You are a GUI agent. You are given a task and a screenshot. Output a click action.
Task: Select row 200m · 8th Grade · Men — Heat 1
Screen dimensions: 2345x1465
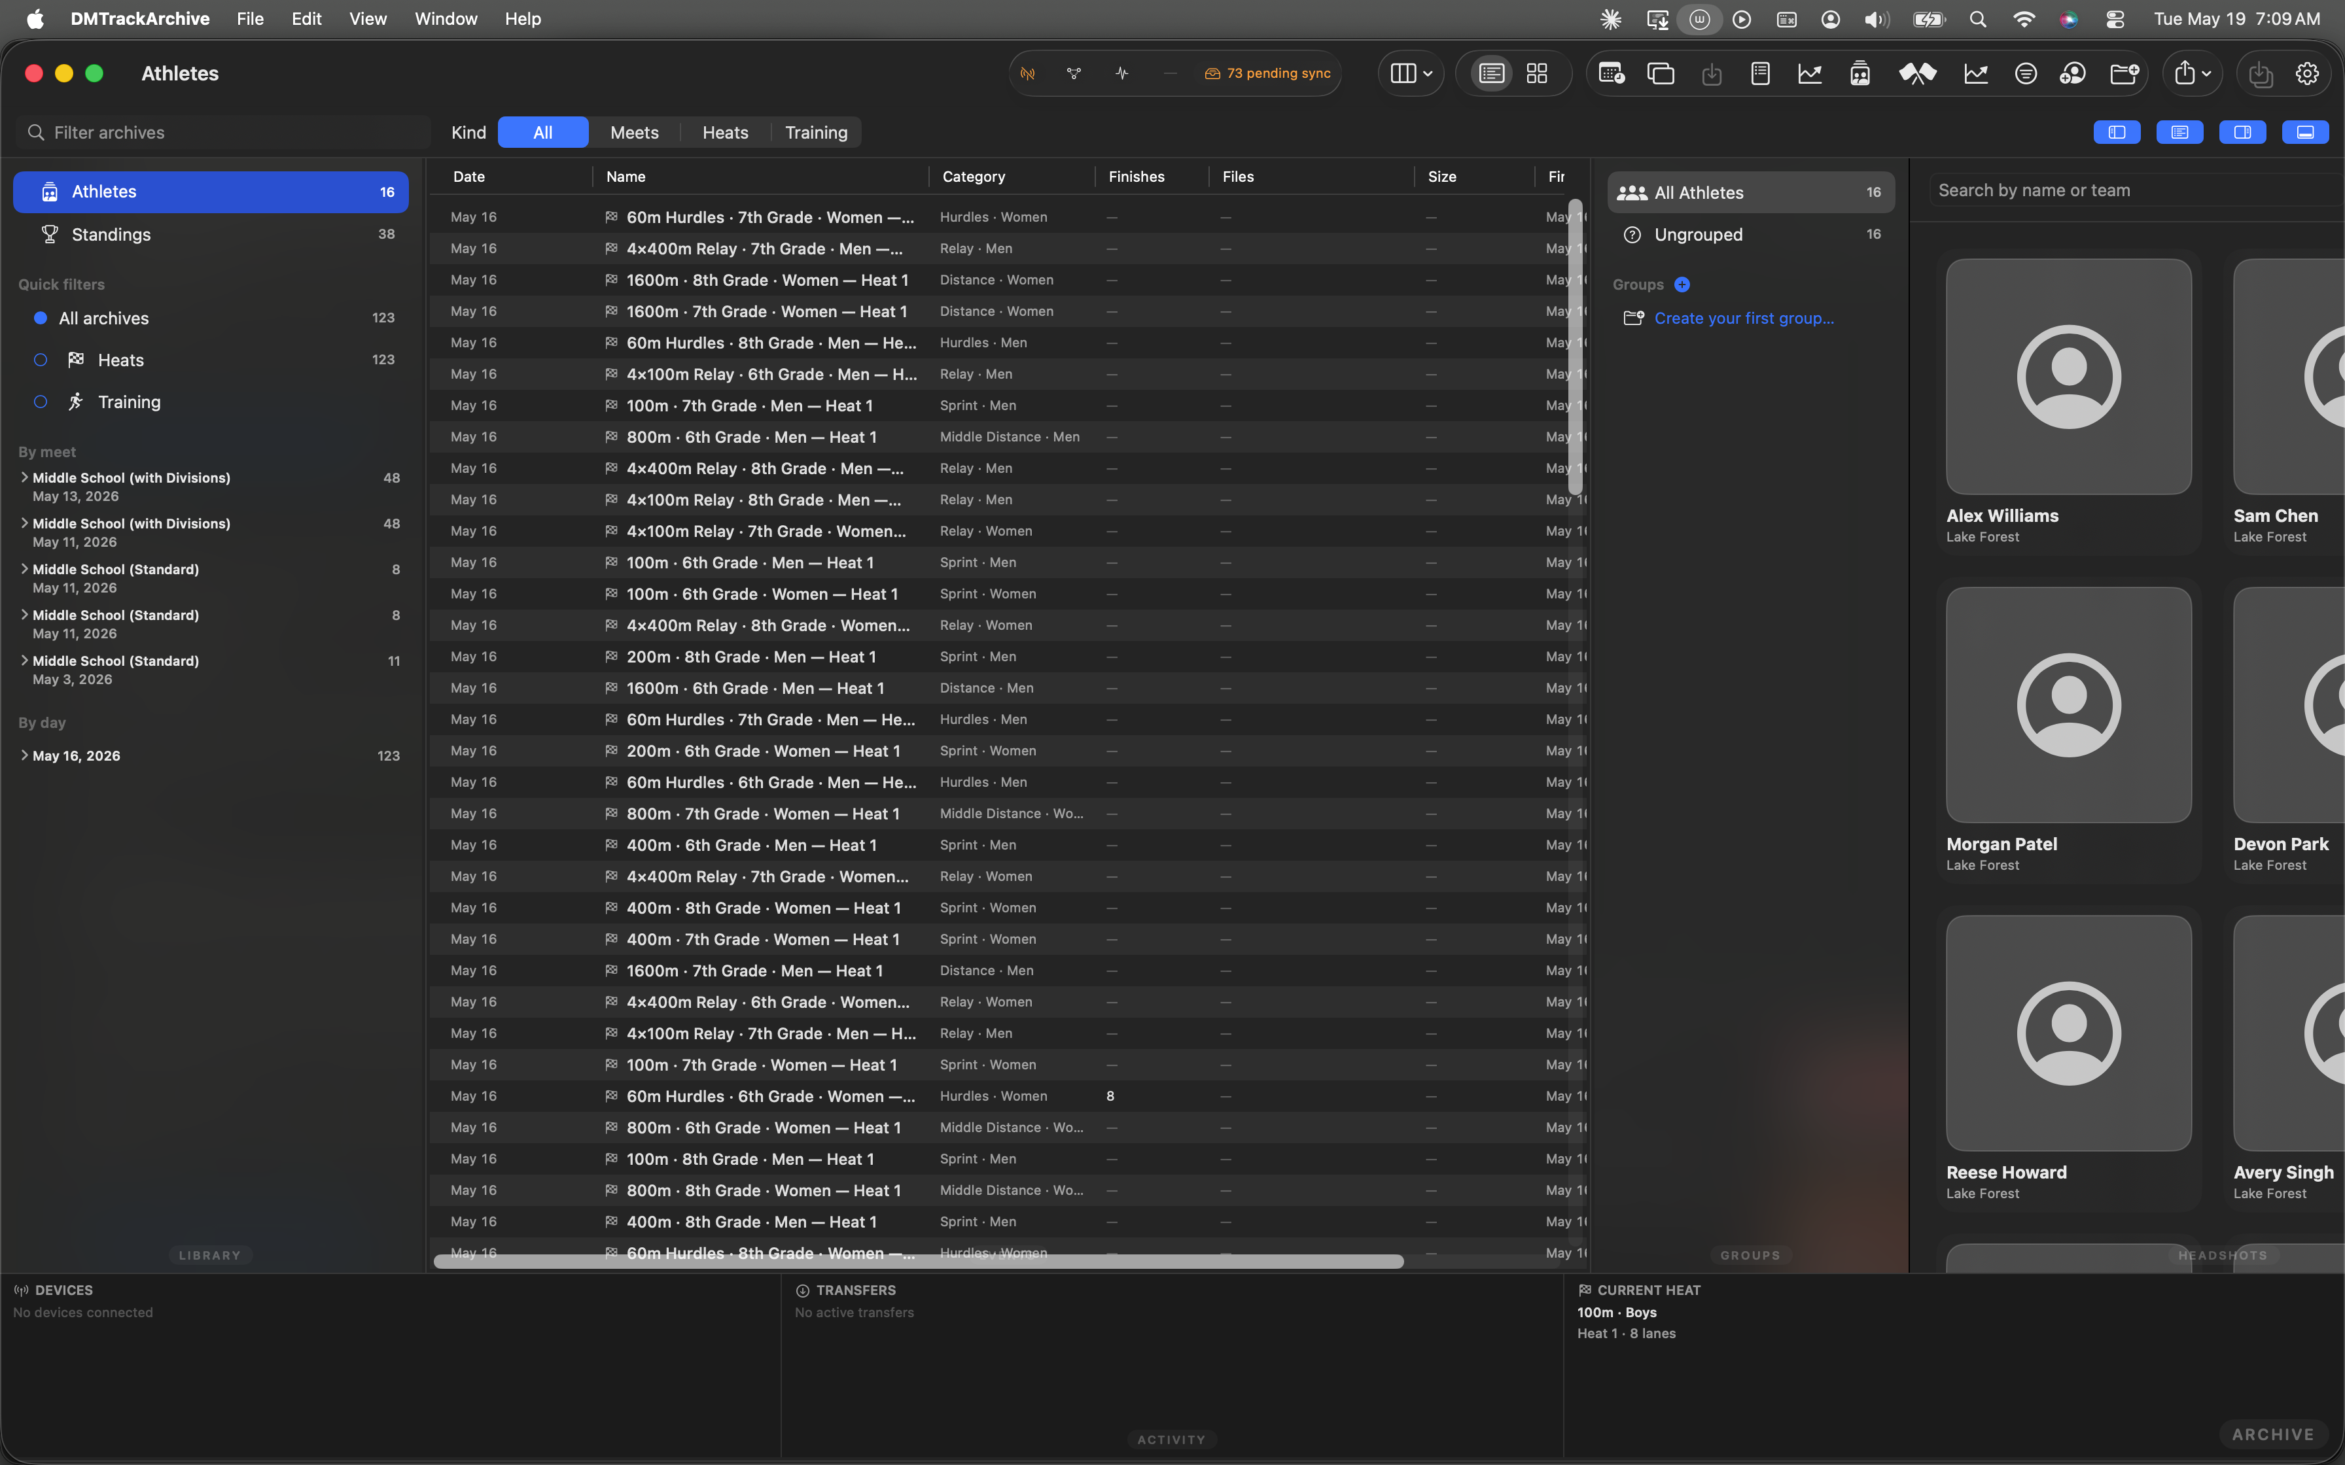1008,657
